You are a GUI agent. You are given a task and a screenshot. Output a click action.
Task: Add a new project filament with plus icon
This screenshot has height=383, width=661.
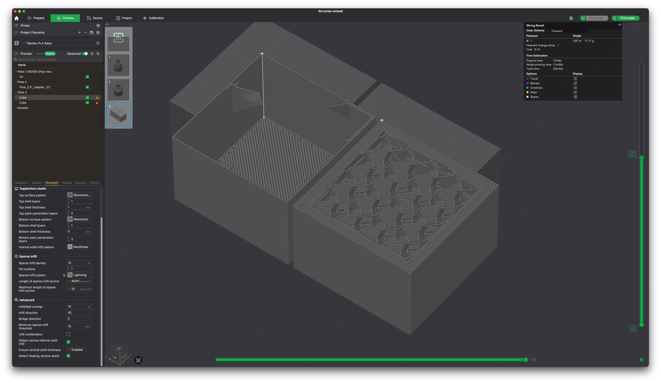coord(79,32)
